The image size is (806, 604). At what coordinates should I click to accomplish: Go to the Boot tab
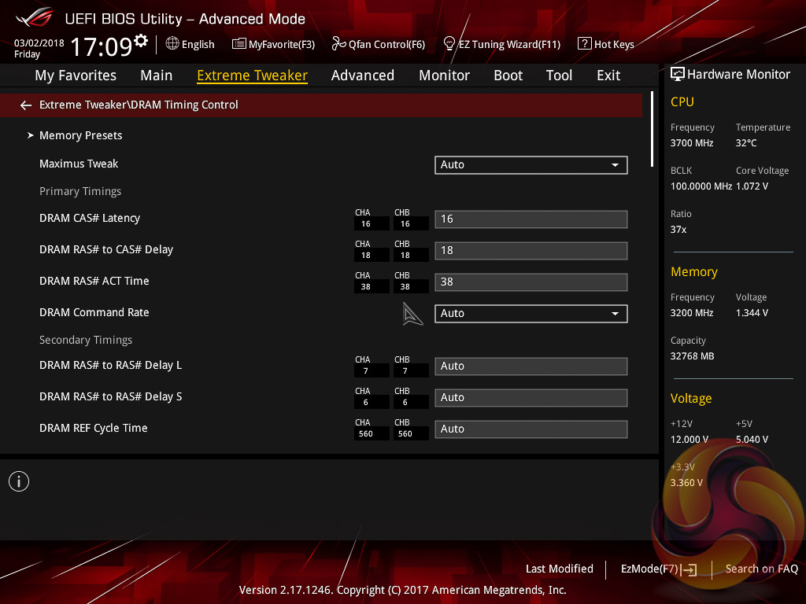pyautogui.click(x=508, y=75)
